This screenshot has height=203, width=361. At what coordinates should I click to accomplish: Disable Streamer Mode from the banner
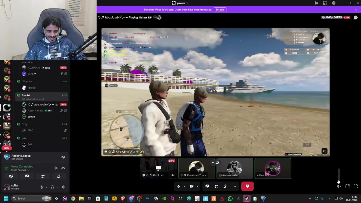coord(220,10)
